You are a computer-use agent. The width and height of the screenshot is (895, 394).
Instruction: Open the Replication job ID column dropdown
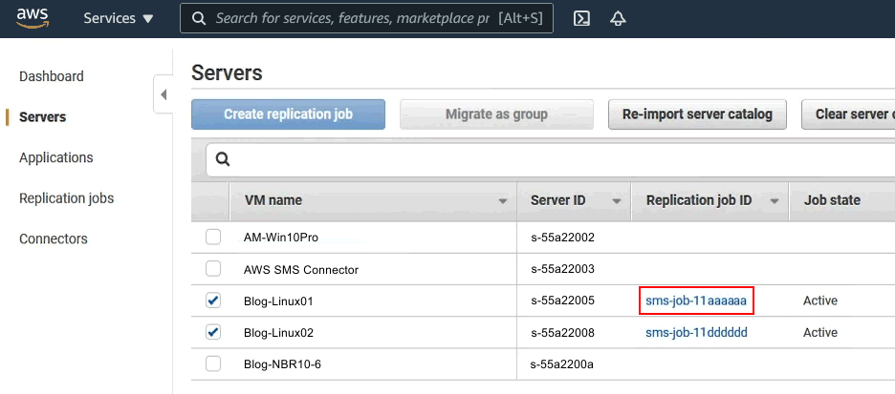coord(774,201)
